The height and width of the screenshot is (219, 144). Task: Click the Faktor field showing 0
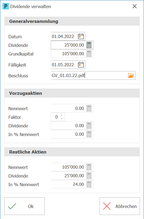point(58,117)
